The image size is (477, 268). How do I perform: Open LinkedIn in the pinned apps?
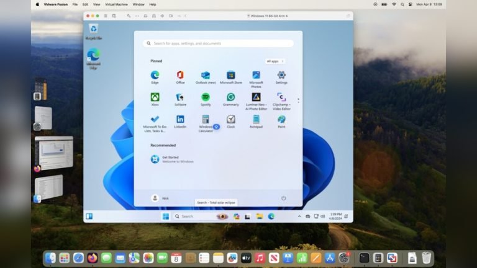click(180, 121)
